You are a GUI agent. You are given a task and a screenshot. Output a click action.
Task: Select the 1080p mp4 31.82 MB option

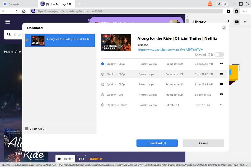tap(102, 74)
